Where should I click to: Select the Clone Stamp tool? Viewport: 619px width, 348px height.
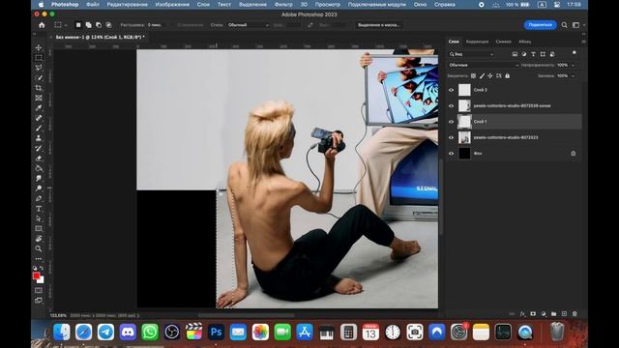coord(39,138)
